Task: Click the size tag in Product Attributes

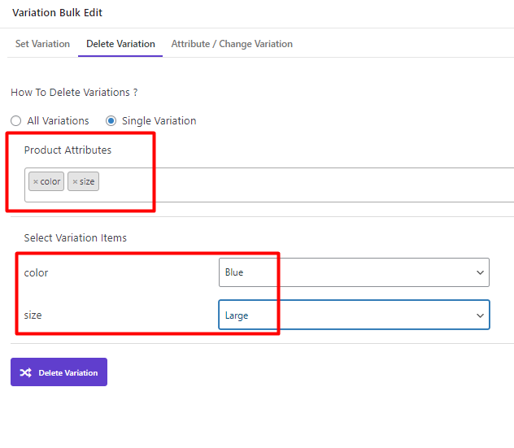Action: coord(83,181)
